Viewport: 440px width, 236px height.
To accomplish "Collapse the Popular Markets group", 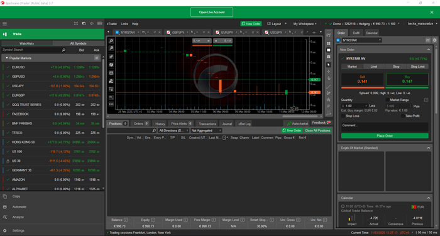I will click(7, 58).
